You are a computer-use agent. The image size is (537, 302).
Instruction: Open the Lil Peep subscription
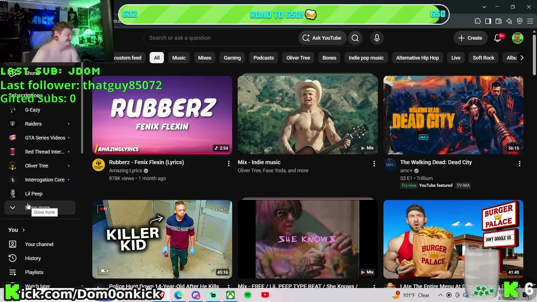(40, 194)
